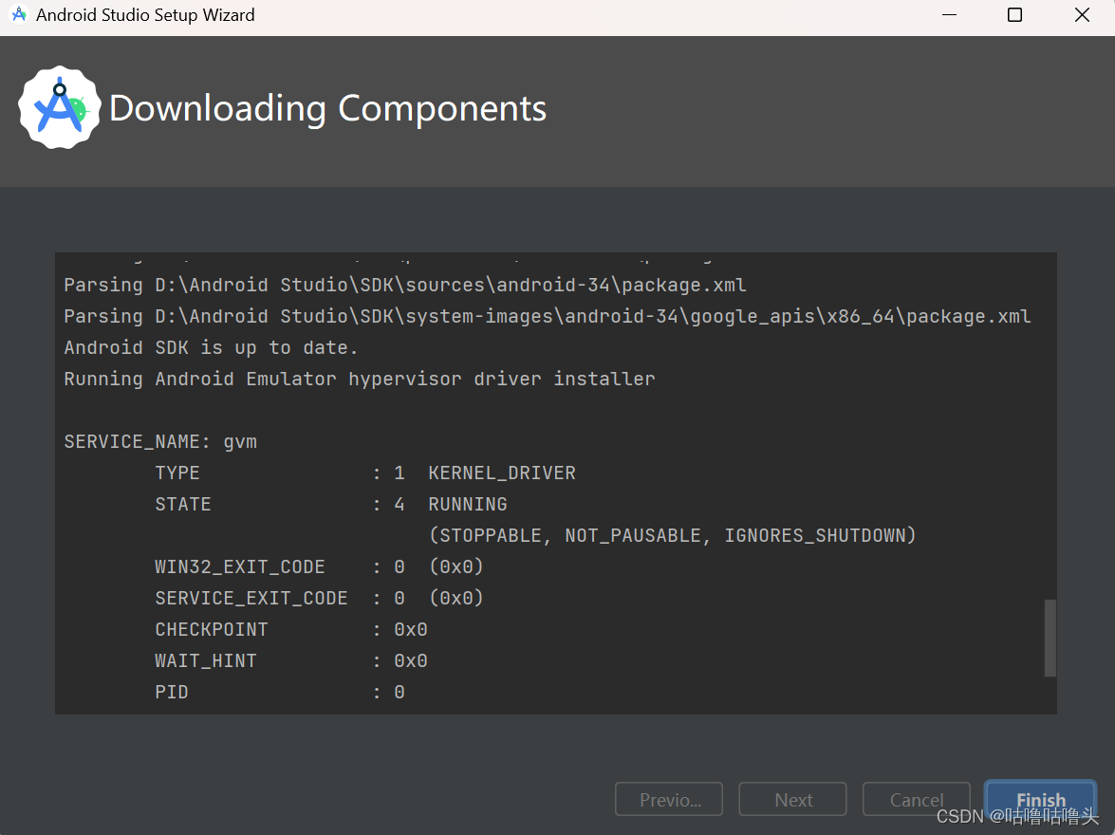Viewport: 1115px width, 835px height.
Task: Click the Finish button
Action: click(x=1040, y=800)
